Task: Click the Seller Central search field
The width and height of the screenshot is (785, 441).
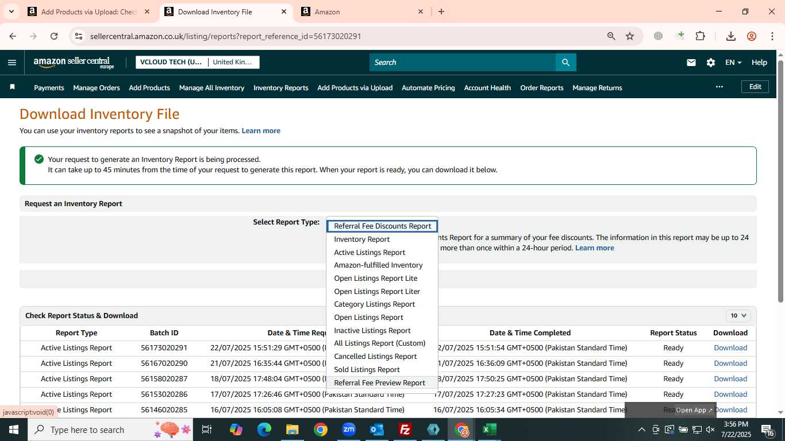Action: click(463, 63)
